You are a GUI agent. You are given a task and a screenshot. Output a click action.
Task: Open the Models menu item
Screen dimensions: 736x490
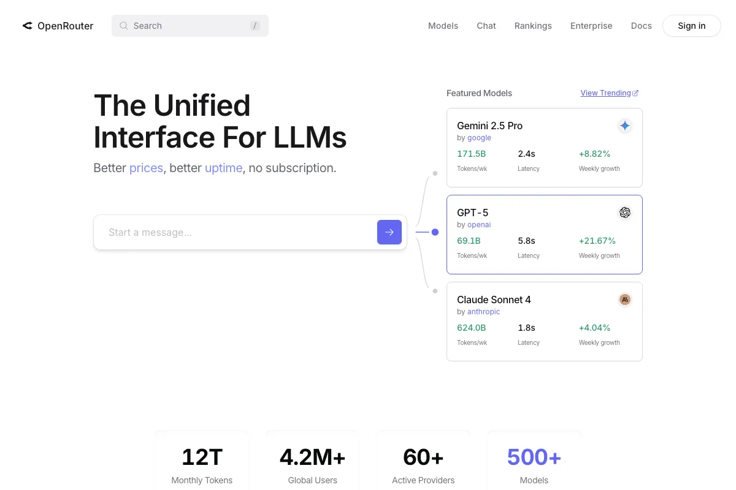[x=443, y=26]
